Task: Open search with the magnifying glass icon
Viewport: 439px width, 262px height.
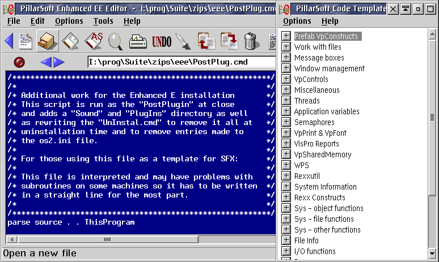Action: point(116,41)
